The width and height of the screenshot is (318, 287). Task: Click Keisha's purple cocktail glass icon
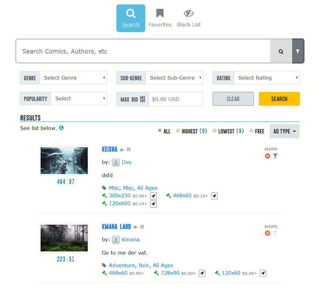(275, 156)
